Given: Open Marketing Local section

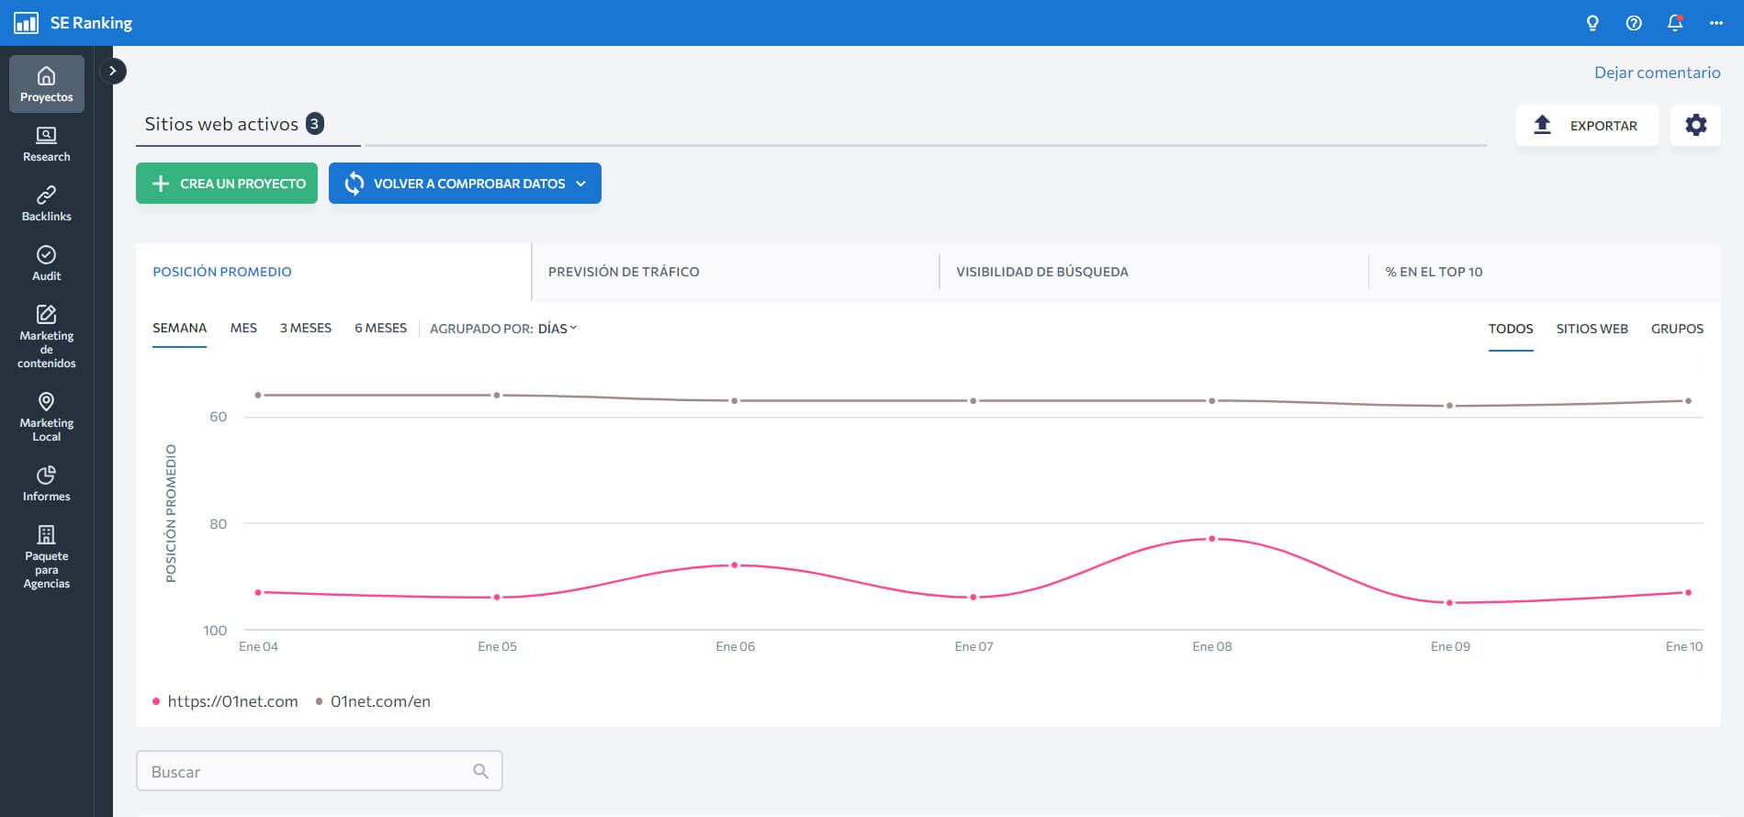Looking at the screenshot, I should point(47,417).
